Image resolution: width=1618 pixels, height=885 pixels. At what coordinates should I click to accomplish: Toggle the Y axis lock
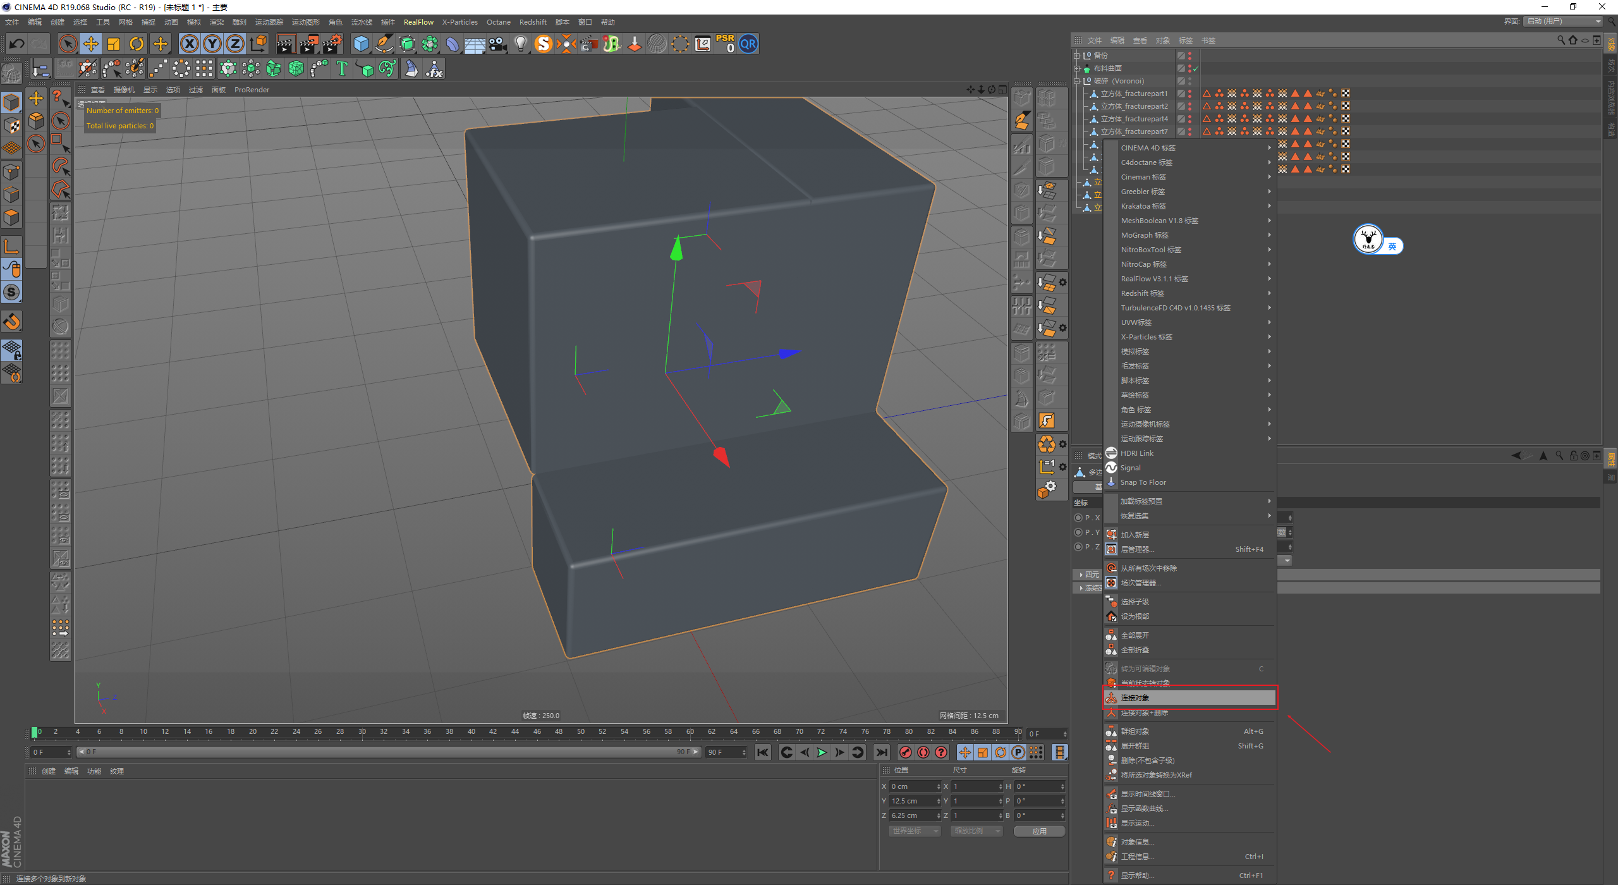coord(212,44)
